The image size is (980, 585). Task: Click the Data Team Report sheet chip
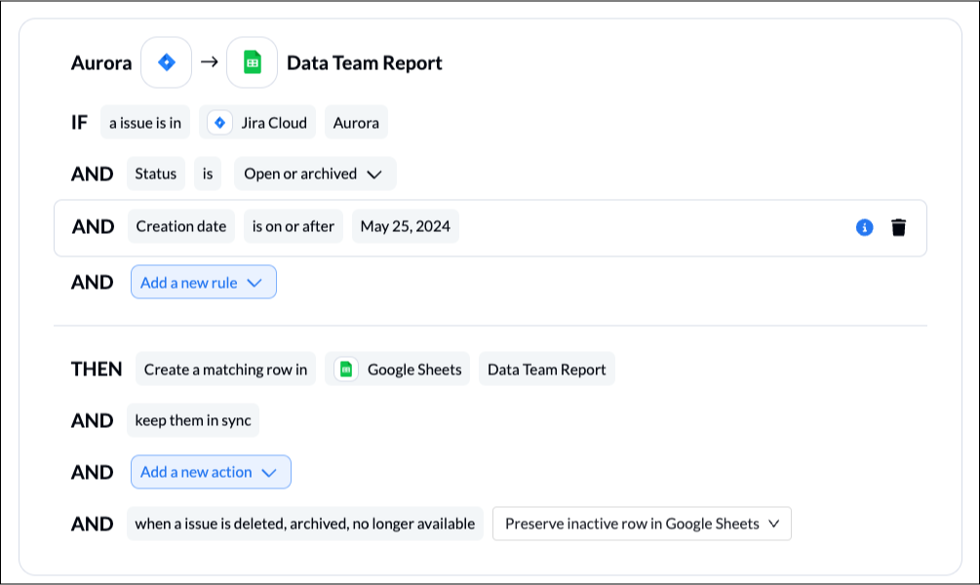pos(547,370)
